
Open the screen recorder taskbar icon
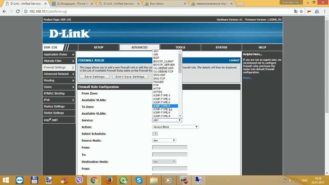pyautogui.click(x=184, y=180)
